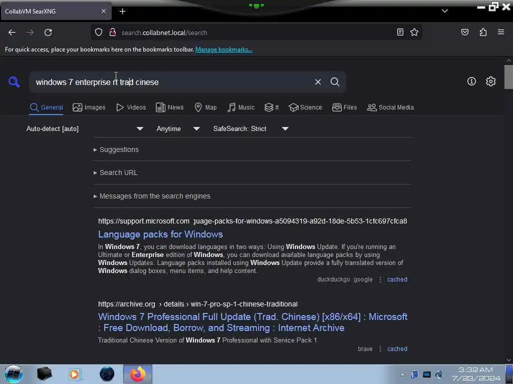513x384 pixels.
Task: Select the General search category
Action: click(x=46, y=107)
